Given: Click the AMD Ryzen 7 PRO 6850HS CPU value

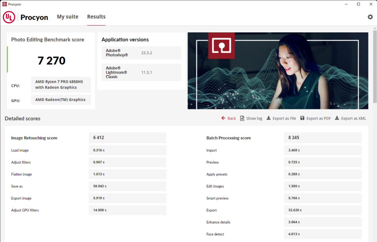Looking at the screenshot, I should [61, 85].
